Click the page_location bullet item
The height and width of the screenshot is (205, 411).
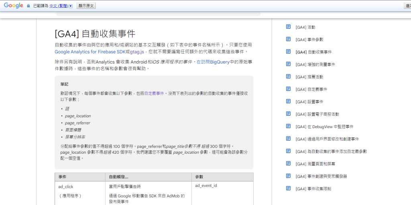pos(78,116)
